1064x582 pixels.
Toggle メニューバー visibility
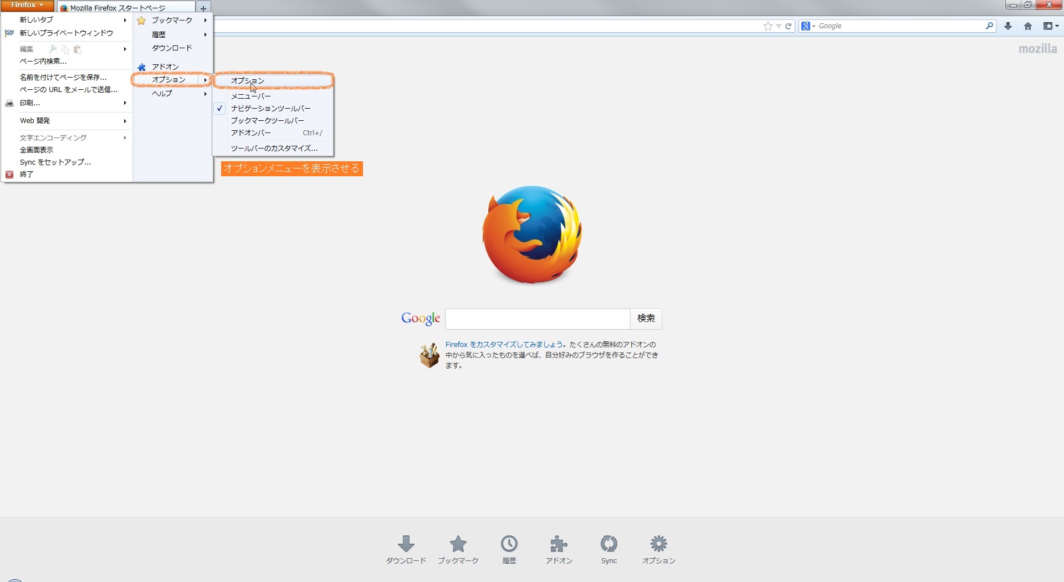coord(273,96)
